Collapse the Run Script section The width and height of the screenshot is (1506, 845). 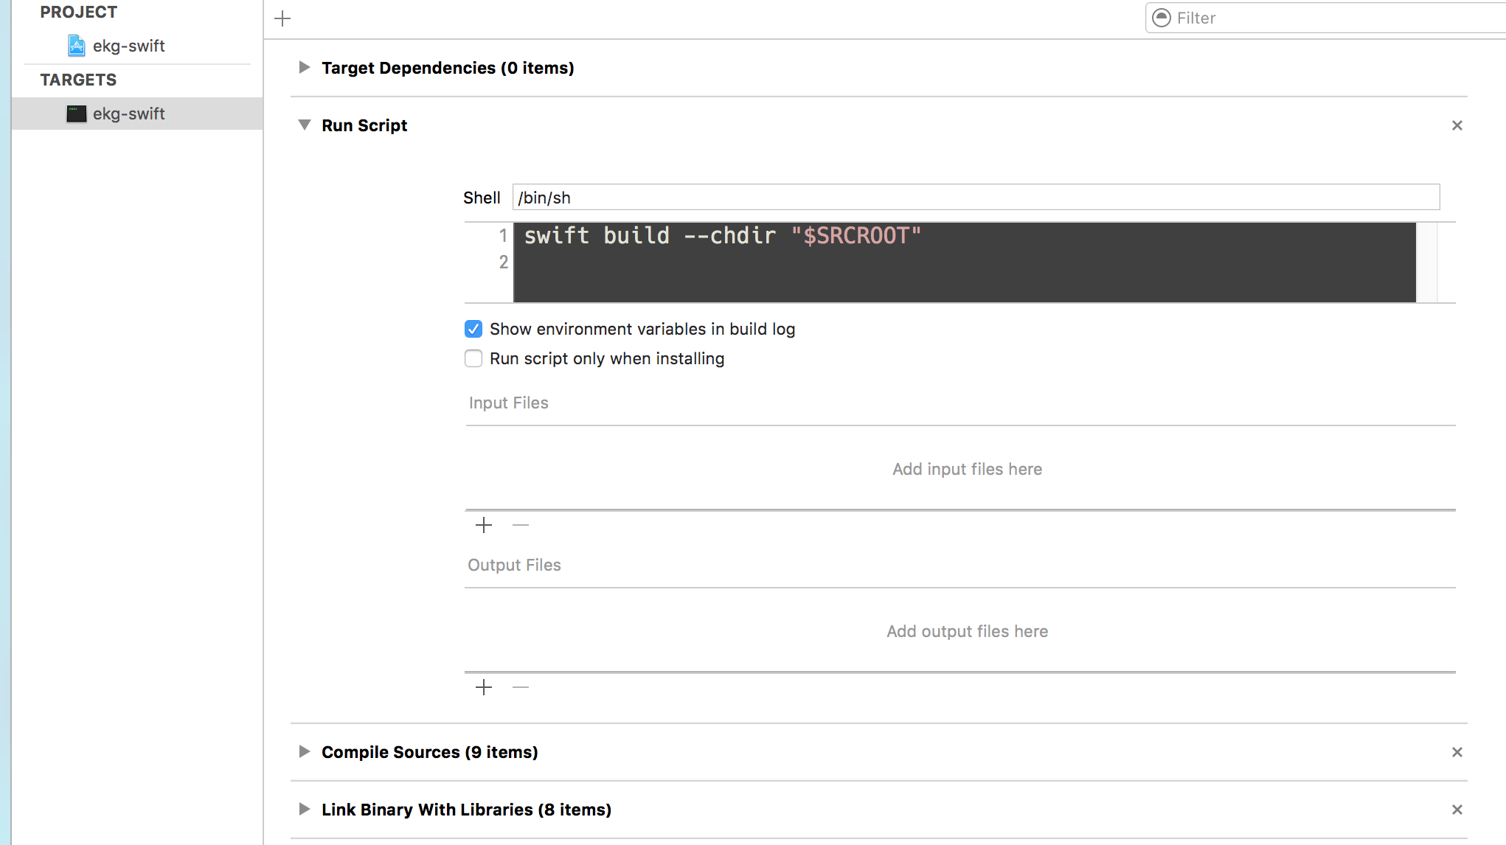[x=304, y=125]
